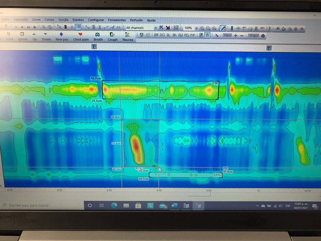Screen dimensions: 321x241
Task: Click the zoom out magnifier
Action: pyautogui.click(x=208, y=28)
